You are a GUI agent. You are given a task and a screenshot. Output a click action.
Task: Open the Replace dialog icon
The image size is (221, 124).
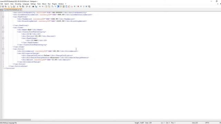click(36, 7)
